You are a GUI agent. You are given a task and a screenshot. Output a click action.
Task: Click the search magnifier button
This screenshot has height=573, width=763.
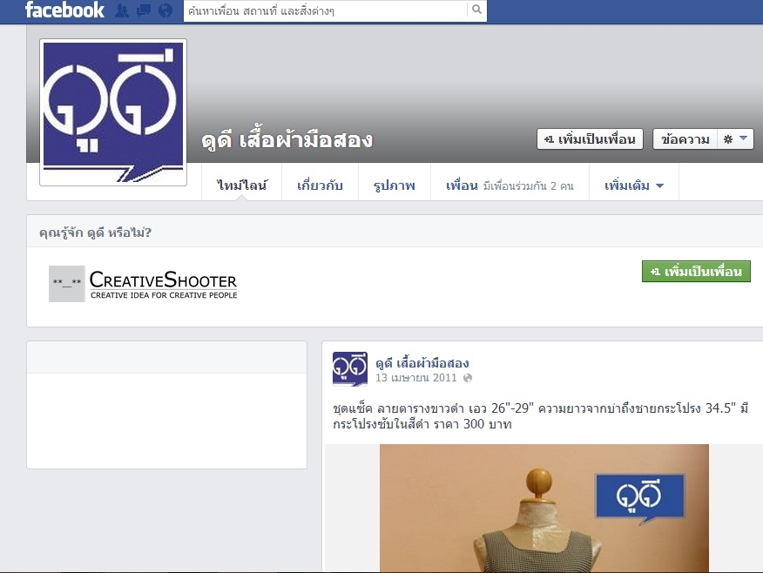click(477, 10)
